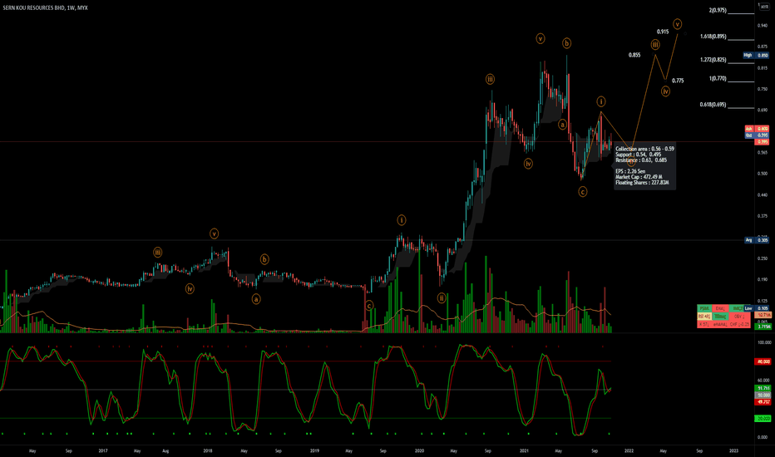Viewport: 775px width, 457px height.
Task: Click the 49.737 stochastic value label
Action: 763,402
